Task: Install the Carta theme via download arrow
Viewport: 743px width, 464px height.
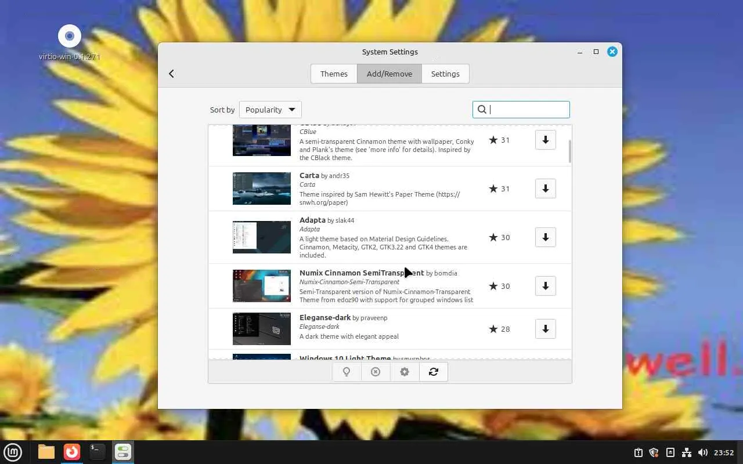Action: click(546, 188)
